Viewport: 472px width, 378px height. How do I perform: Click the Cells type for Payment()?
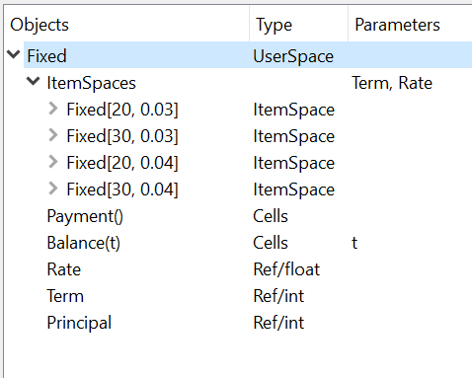click(x=271, y=216)
